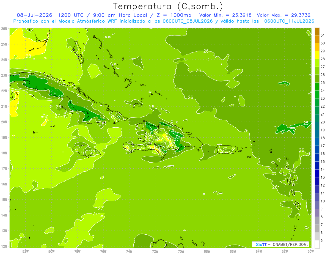The width and height of the screenshot is (330, 255).
Task: Click the "26N" latitude axis label
Action: coord(4,29)
